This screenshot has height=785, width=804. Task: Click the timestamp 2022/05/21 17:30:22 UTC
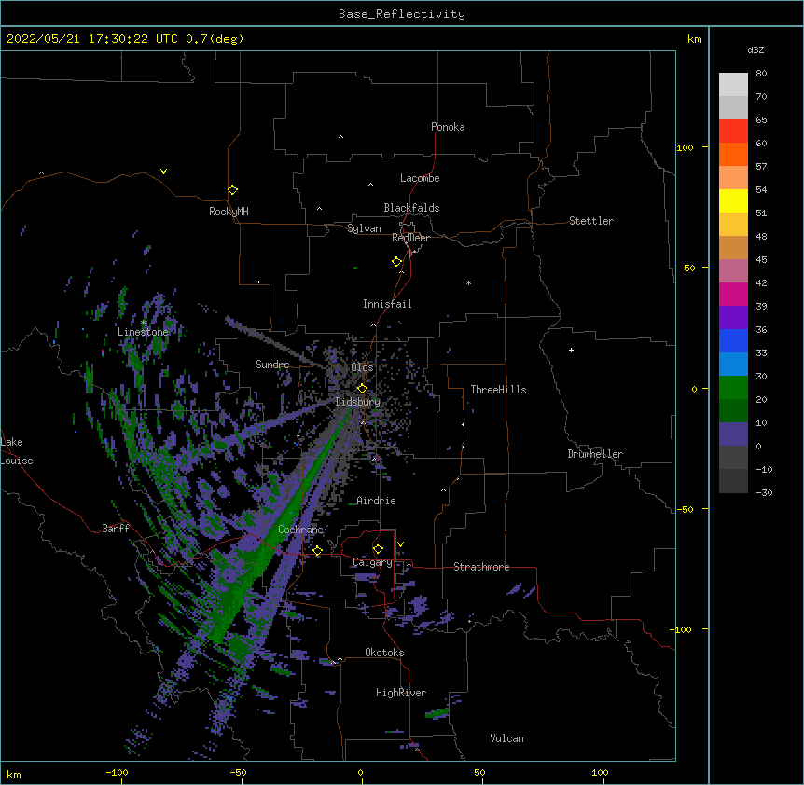(x=91, y=39)
